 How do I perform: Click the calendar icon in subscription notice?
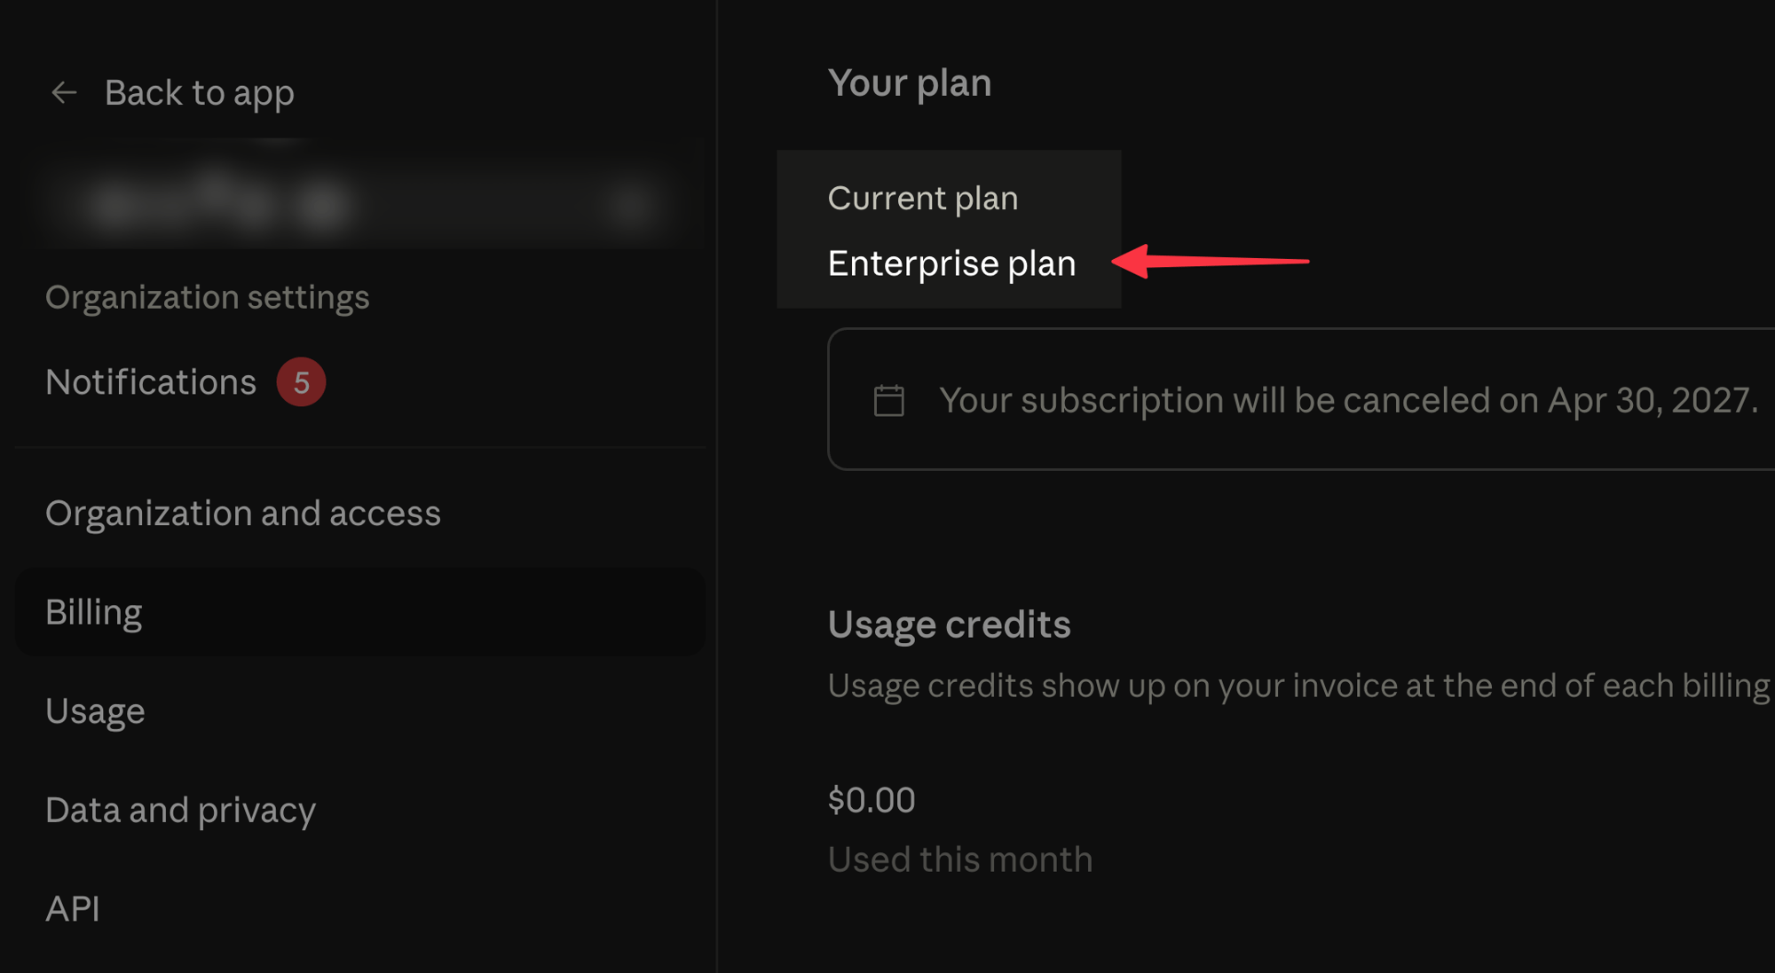(888, 401)
